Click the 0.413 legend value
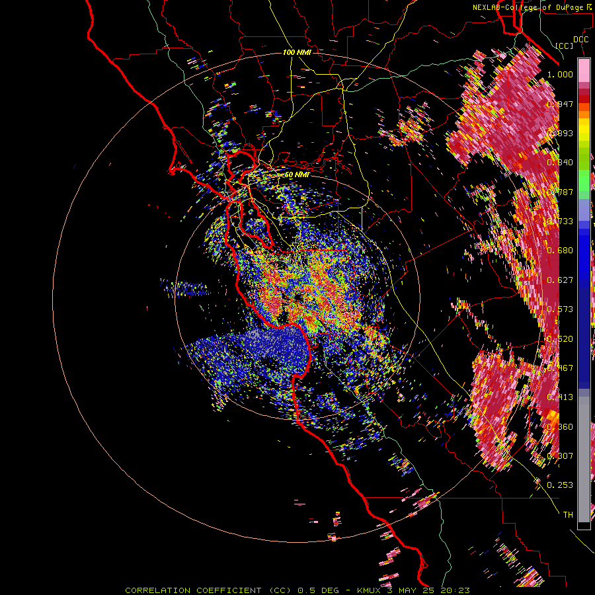This screenshot has height=595, width=595. (560, 397)
